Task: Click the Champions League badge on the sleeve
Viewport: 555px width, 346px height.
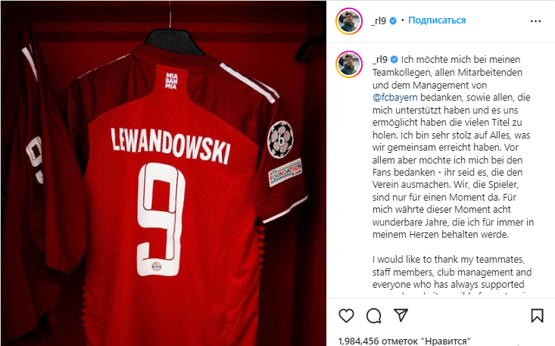Action: point(280,139)
